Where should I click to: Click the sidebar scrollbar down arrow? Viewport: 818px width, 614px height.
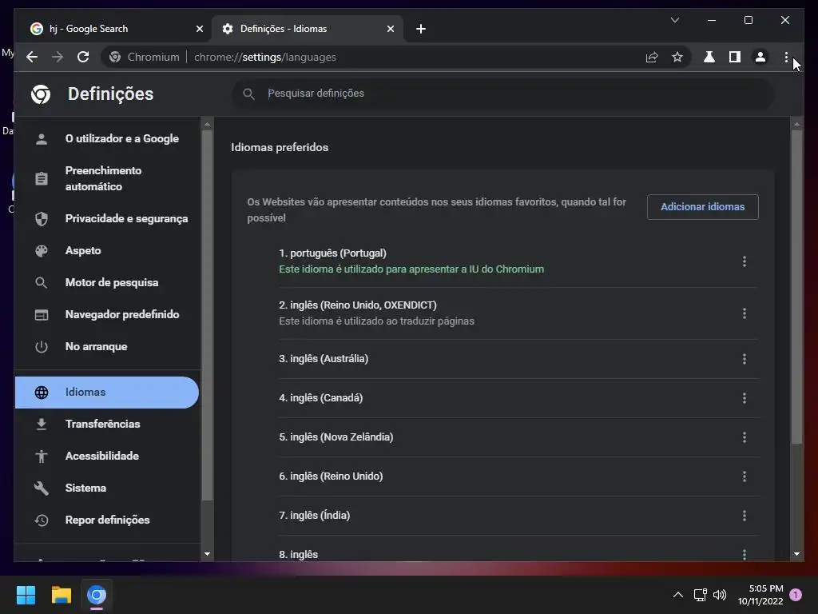(207, 554)
